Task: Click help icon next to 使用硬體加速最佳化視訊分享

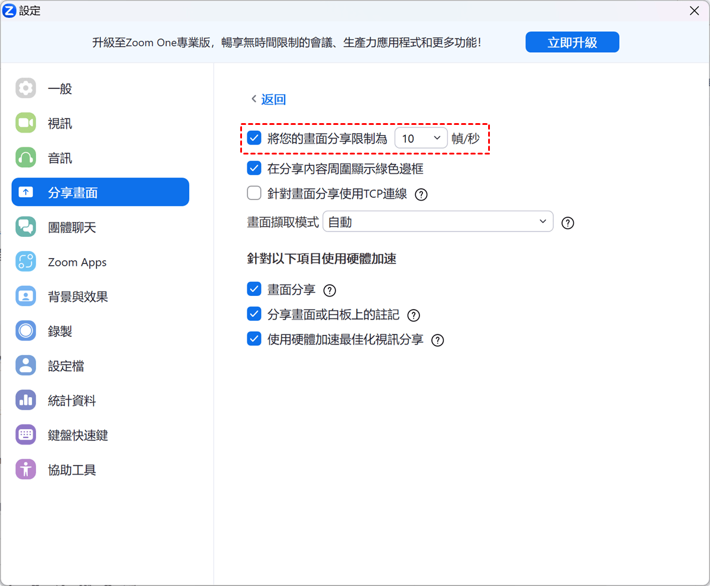Action: (x=437, y=340)
